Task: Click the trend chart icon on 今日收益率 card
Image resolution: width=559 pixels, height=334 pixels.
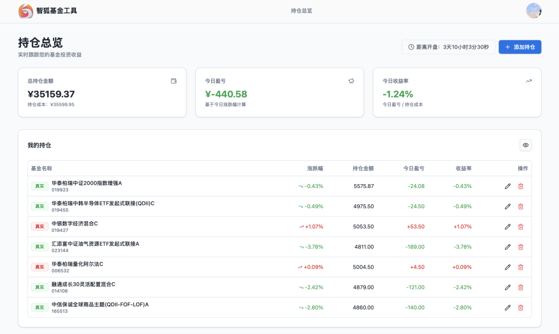Action: click(x=528, y=81)
